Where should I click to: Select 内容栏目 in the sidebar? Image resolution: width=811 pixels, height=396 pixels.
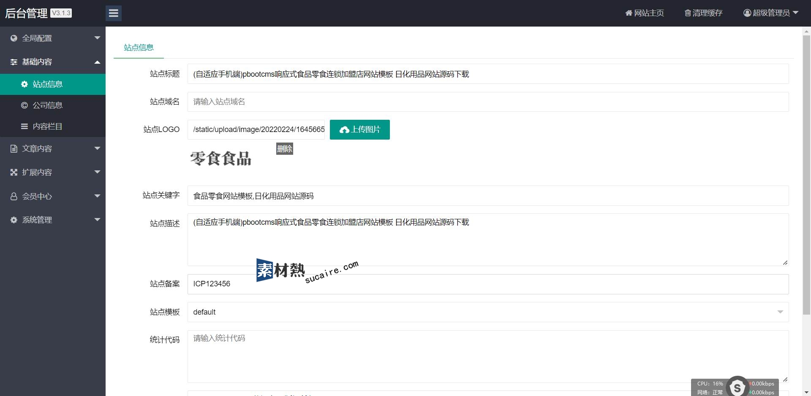[x=53, y=127]
